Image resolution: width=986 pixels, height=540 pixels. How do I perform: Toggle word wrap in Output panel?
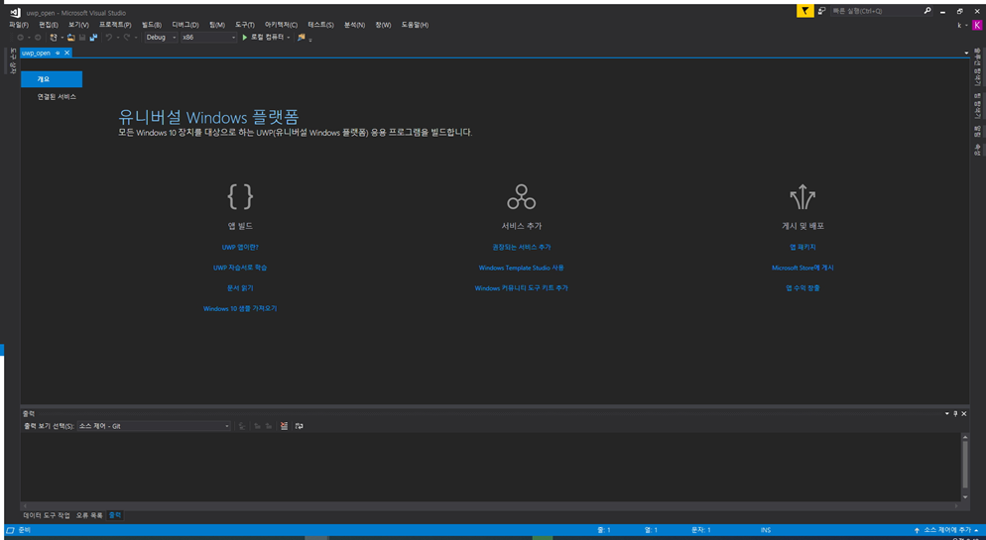coord(300,426)
